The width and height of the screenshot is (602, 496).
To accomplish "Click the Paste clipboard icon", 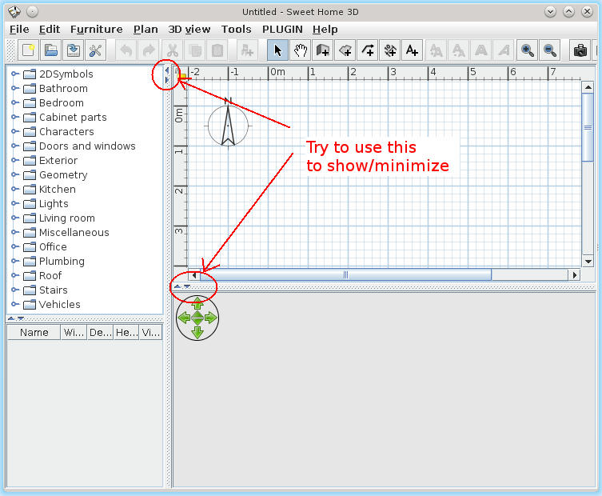I will (x=217, y=50).
